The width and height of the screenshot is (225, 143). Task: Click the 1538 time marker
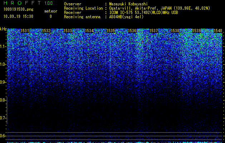[175, 31]
